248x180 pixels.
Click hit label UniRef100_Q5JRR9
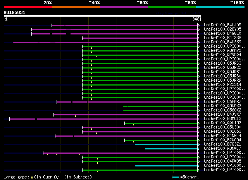[222, 81]
